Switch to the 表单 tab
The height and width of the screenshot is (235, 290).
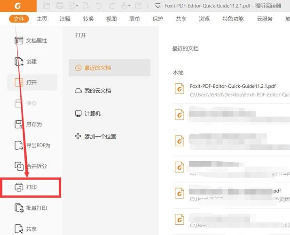point(134,19)
